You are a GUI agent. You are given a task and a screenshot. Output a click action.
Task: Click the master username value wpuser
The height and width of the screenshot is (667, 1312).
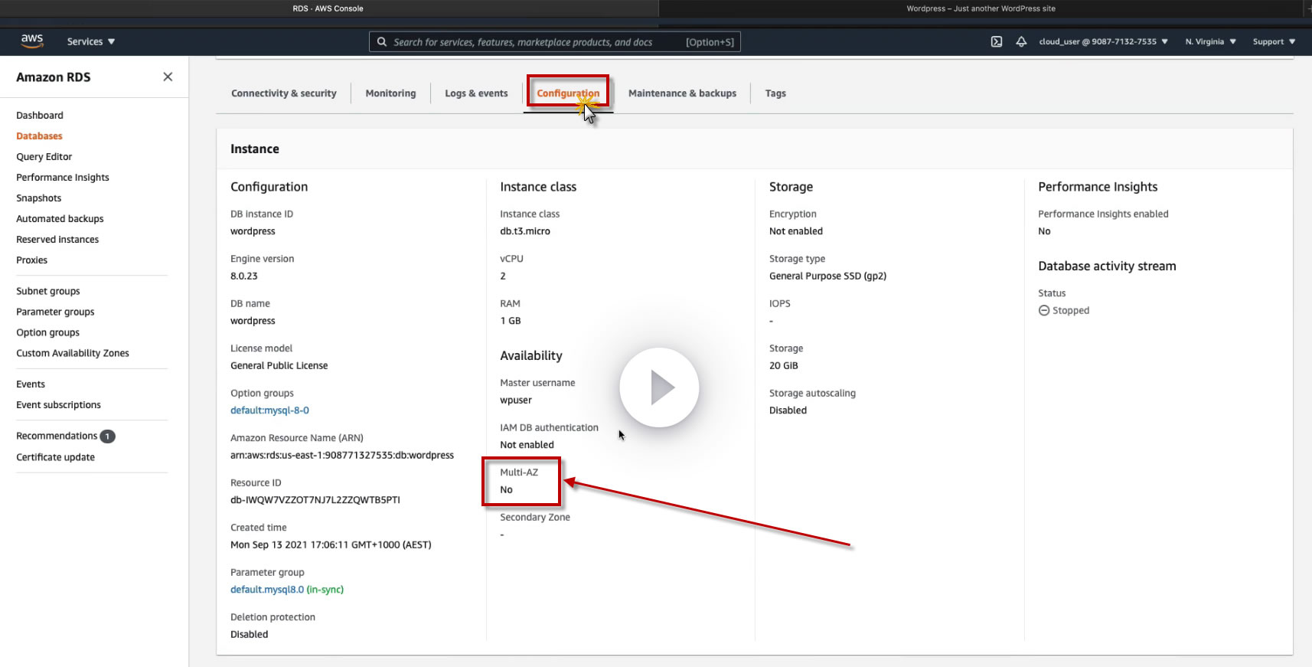coord(516,401)
